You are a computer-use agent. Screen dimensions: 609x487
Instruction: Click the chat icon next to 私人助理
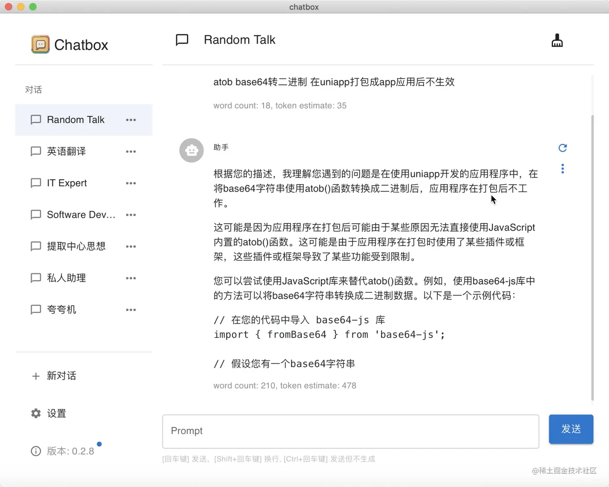36,278
